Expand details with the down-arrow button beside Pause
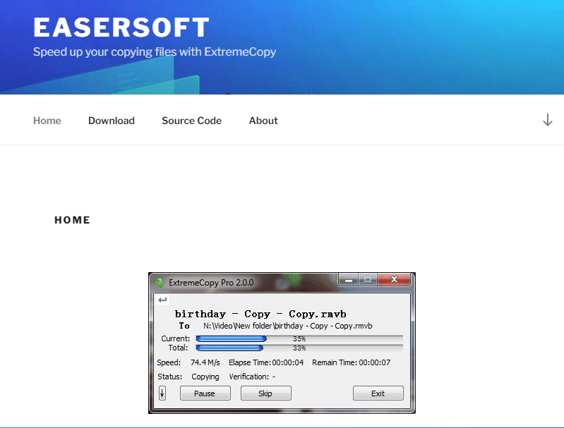Viewport: 564px width, 428px height. click(162, 393)
